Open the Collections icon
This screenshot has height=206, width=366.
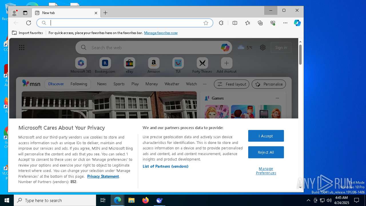[260, 23]
